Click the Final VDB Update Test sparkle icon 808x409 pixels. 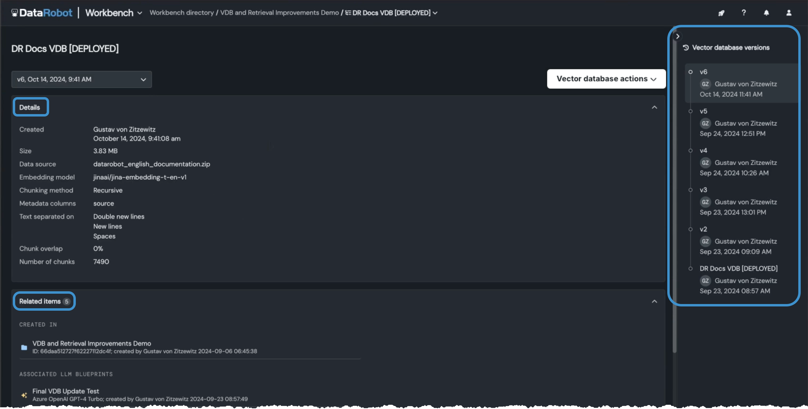24,395
